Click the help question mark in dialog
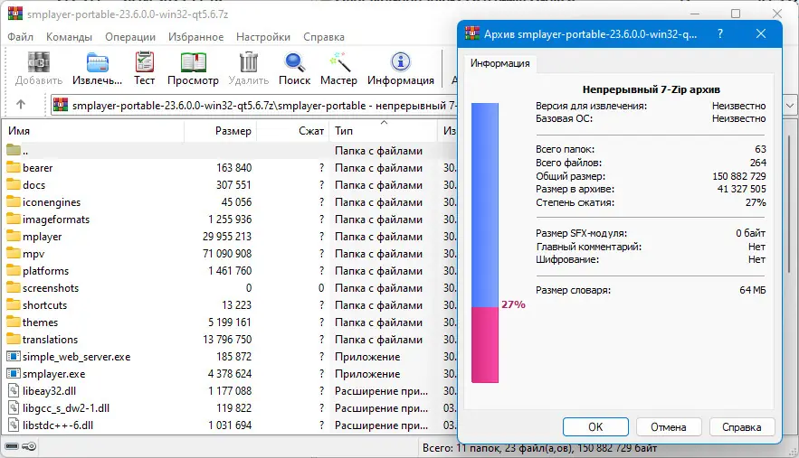This screenshot has height=458, width=799. [x=720, y=33]
